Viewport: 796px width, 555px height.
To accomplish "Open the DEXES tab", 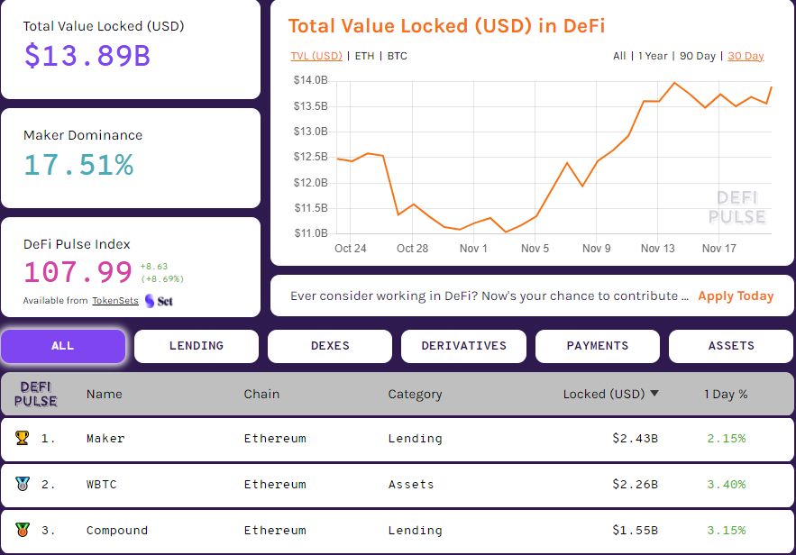I will [329, 346].
